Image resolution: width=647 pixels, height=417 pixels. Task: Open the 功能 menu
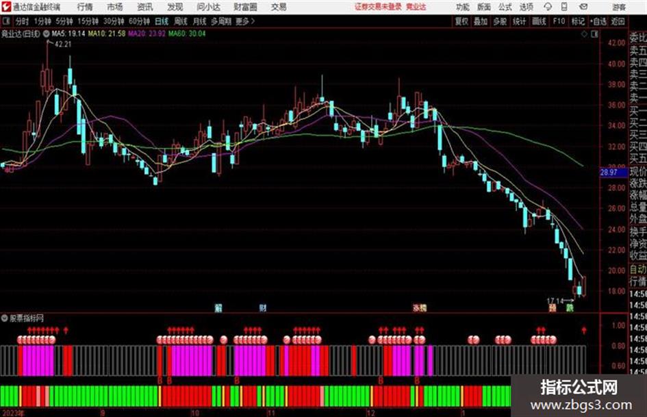point(463,7)
